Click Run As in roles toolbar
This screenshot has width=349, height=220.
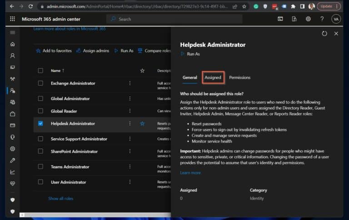coord(124,51)
